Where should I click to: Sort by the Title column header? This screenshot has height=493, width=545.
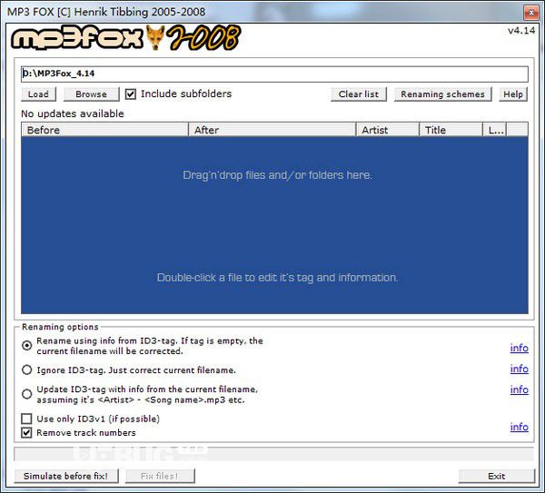click(x=451, y=130)
